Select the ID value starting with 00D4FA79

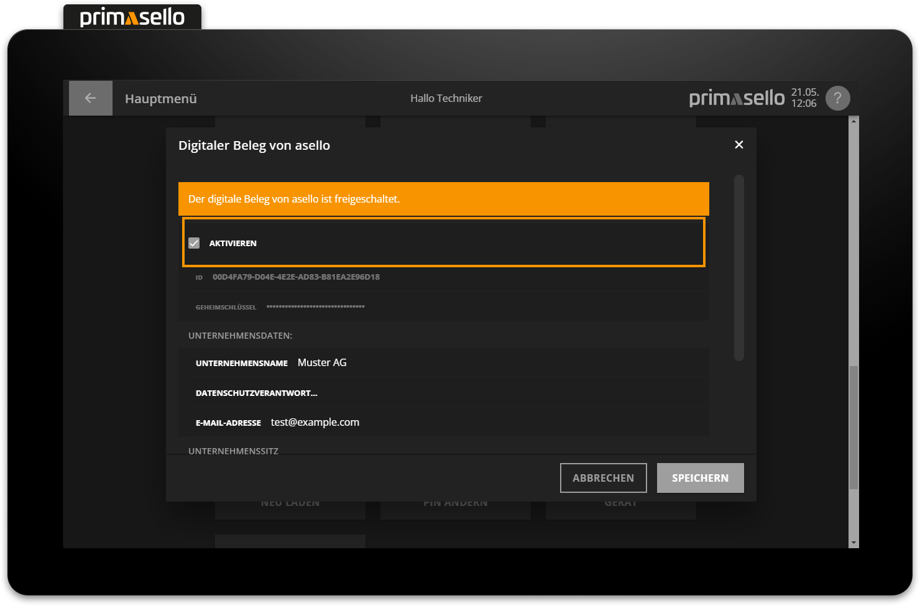tap(296, 277)
